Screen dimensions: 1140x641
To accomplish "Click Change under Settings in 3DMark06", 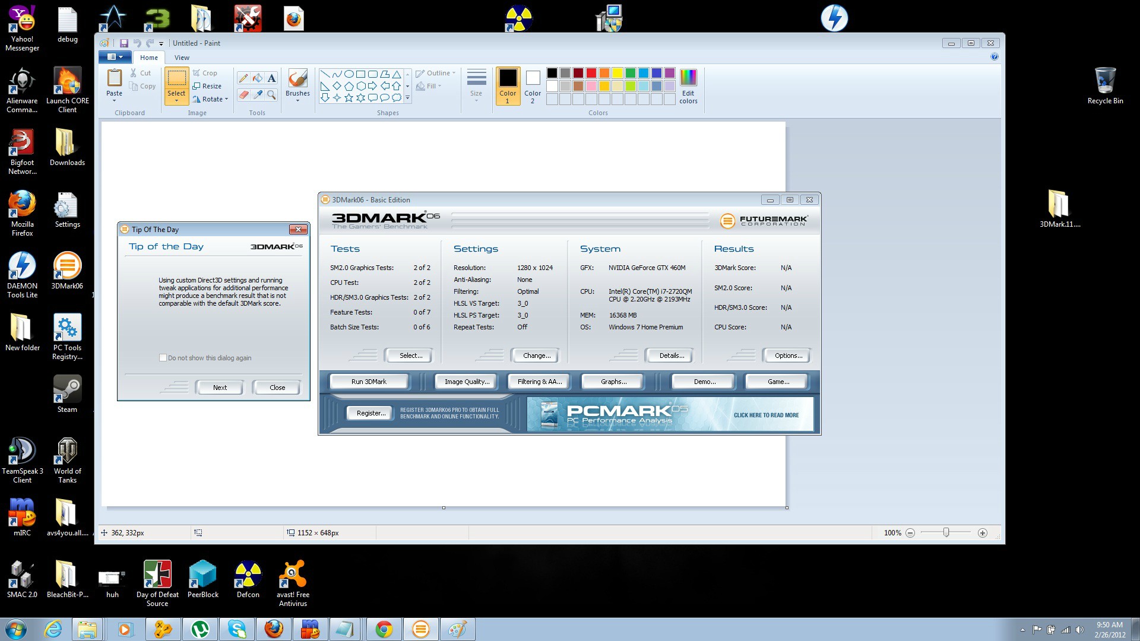I will [536, 356].
